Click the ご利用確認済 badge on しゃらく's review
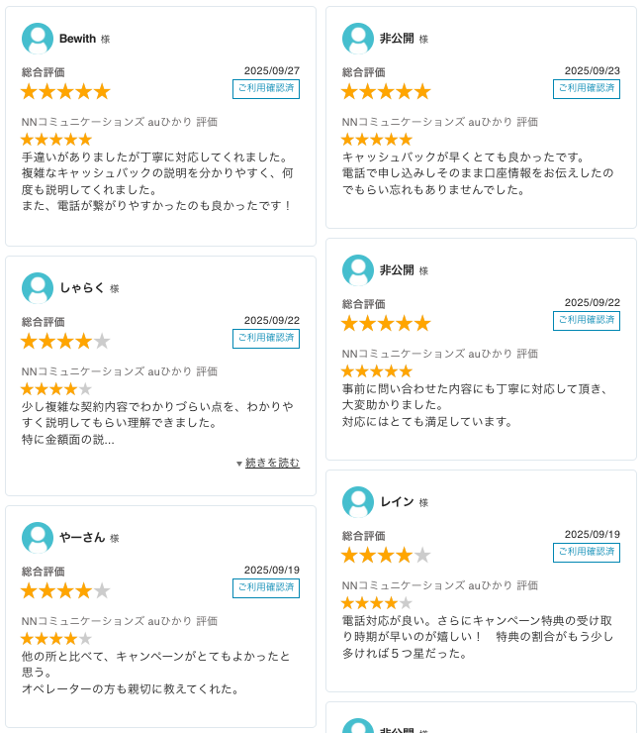The image size is (644, 733). pos(266,339)
